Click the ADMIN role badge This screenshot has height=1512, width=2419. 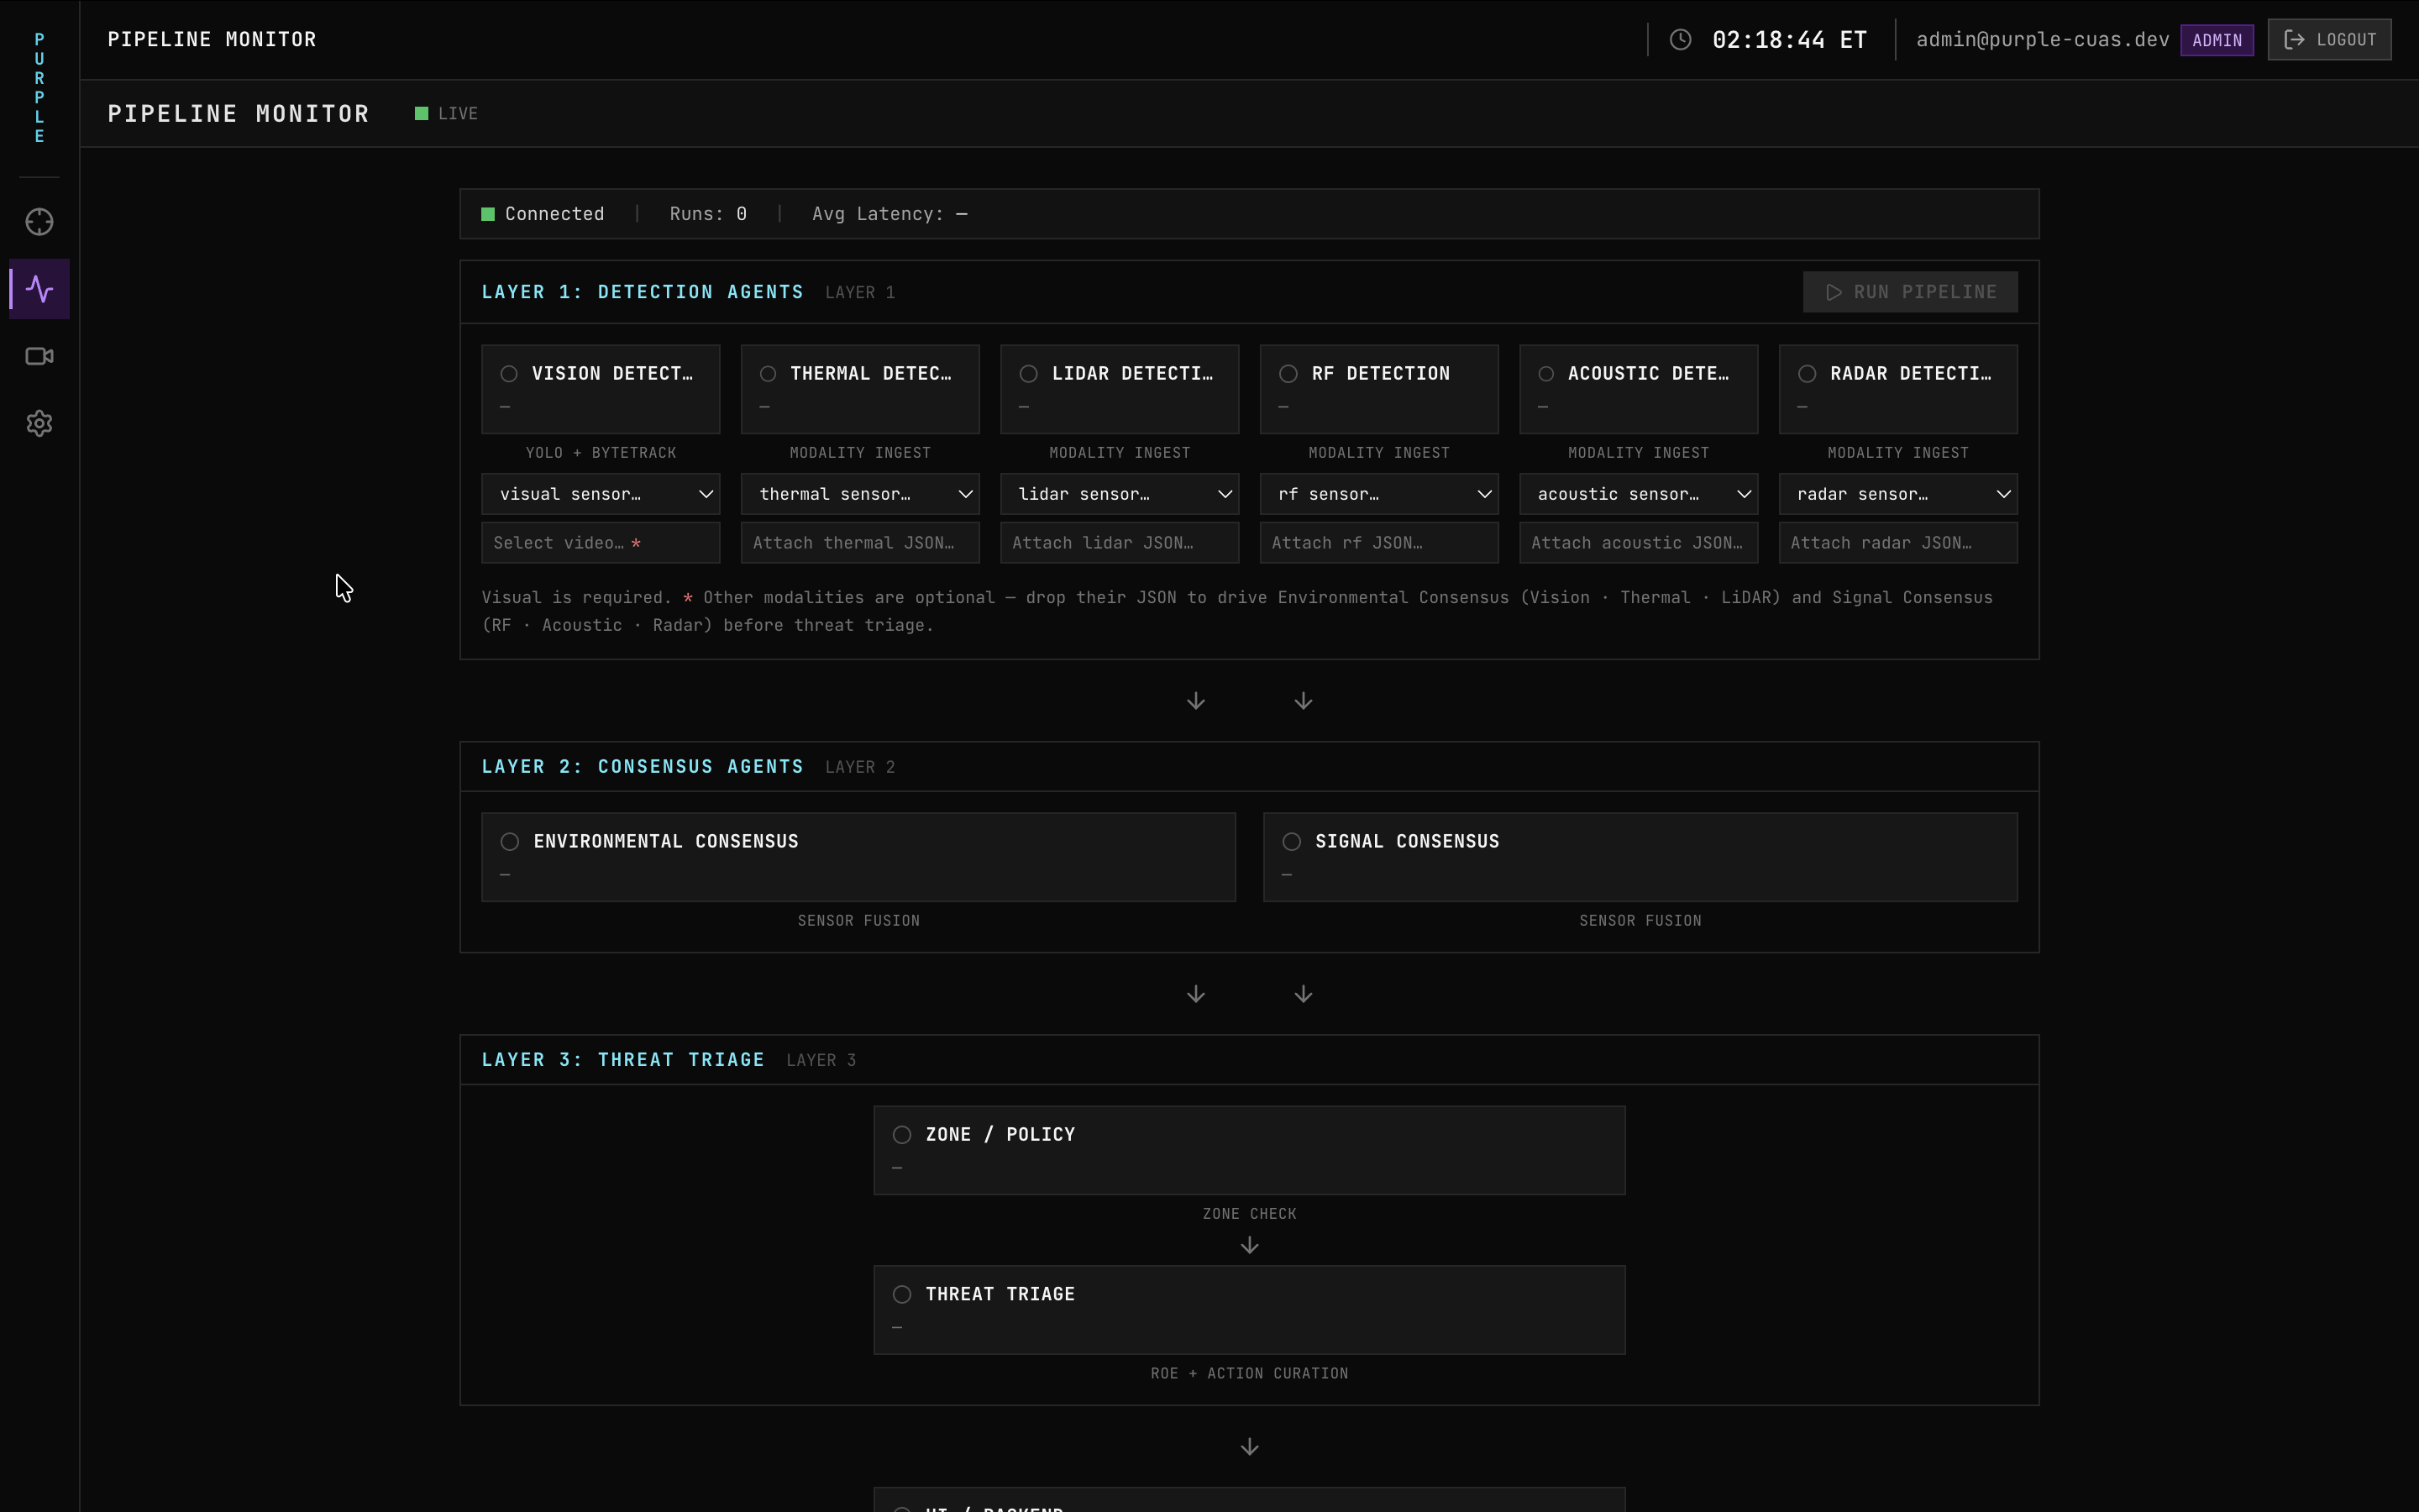point(2216,40)
